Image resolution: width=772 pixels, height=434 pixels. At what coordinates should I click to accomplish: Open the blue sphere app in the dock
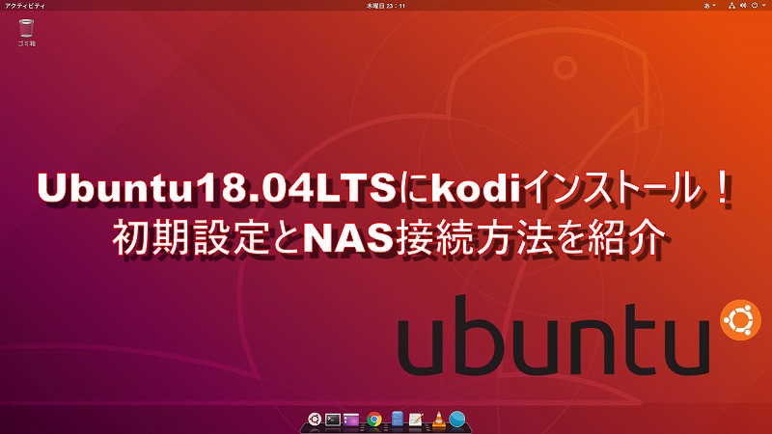457,420
